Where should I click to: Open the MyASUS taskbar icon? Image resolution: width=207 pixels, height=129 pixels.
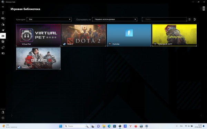pyautogui.click(x=125, y=126)
